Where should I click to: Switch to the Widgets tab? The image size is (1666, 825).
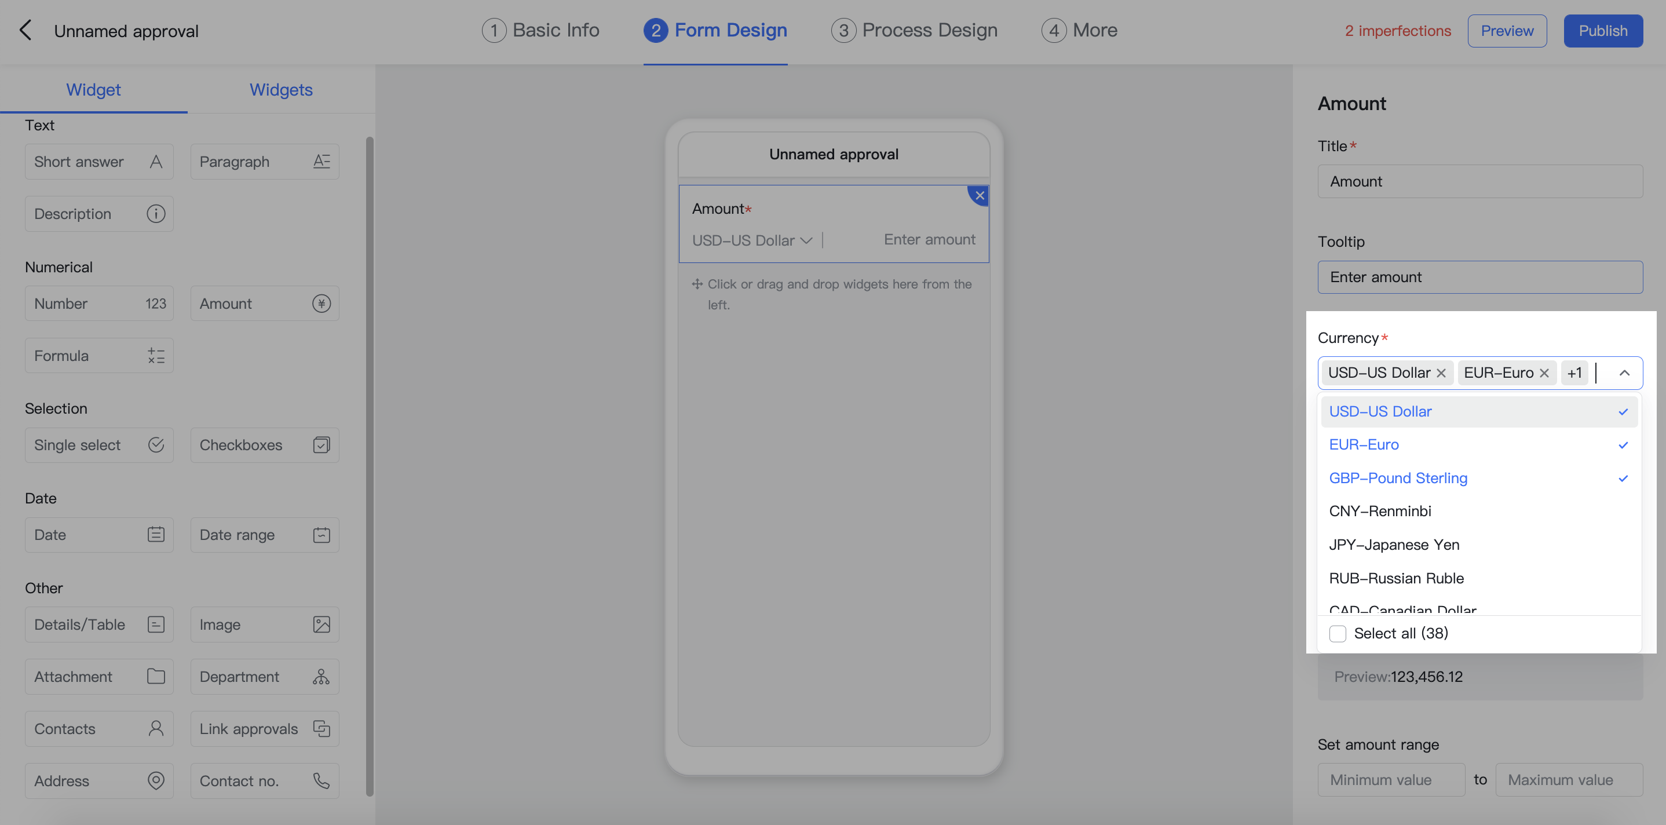click(281, 89)
